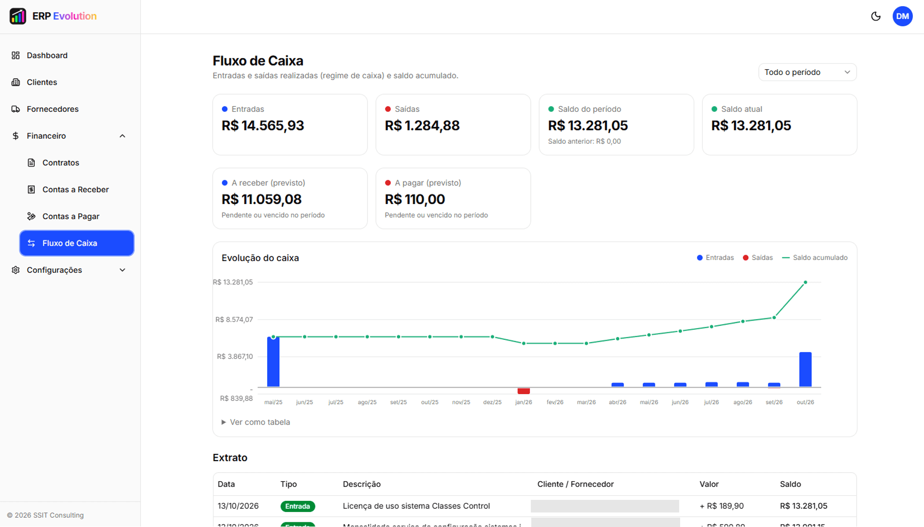Screen dimensions: 924x527
Task: Click the Saldo atual card
Action: coord(779,124)
